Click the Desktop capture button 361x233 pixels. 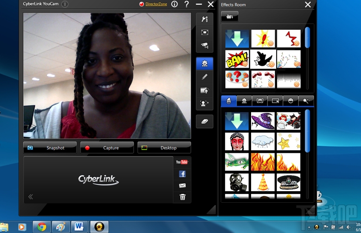[164, 148]
